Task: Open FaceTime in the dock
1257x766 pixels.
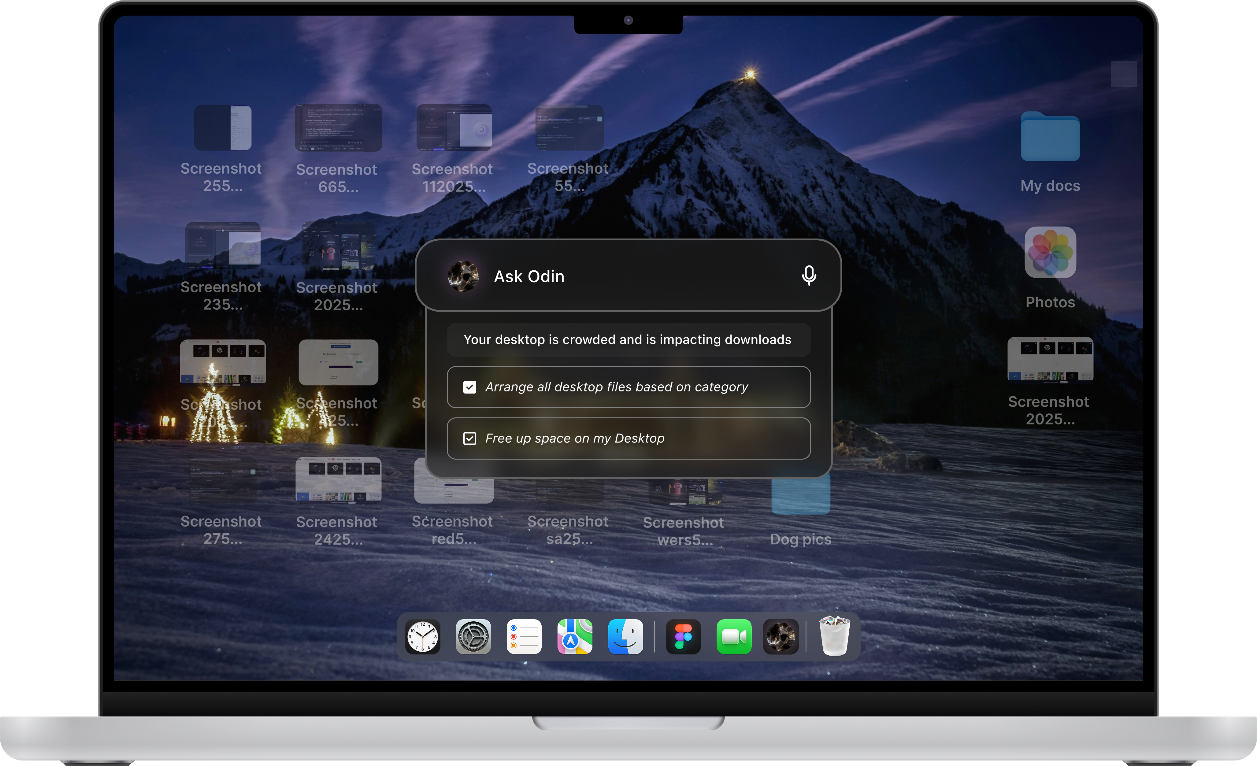Action: point(734,636)
